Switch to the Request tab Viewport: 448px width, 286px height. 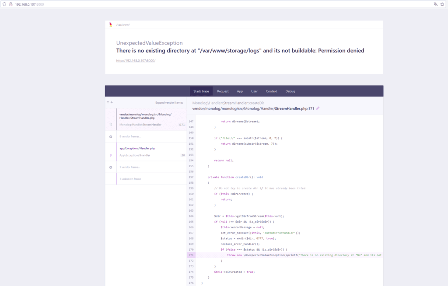click(223, 91)
